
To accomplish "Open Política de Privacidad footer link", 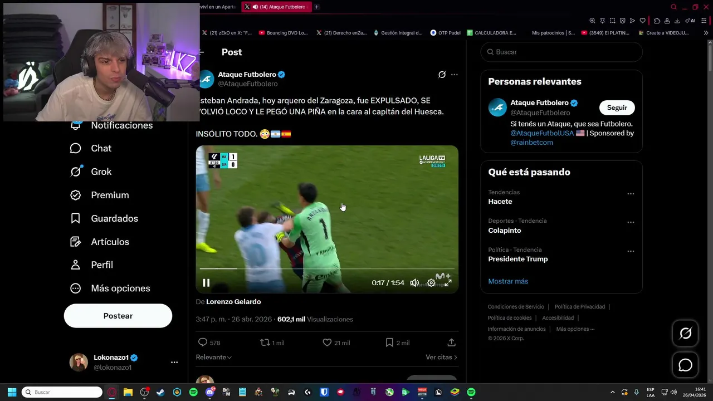I will [x=579, y=307].
